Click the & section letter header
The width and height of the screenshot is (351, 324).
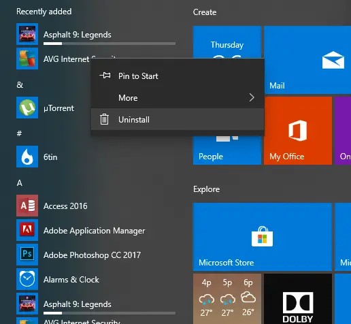point(20,85)
